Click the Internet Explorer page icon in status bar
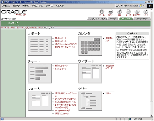The height and width of the screenshot is (121, 154). point(2,119)
